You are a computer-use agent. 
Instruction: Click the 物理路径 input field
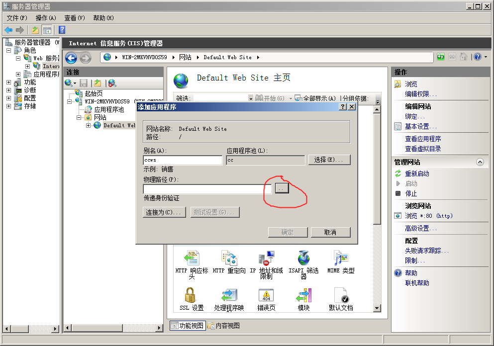click(x=207, y=189)
